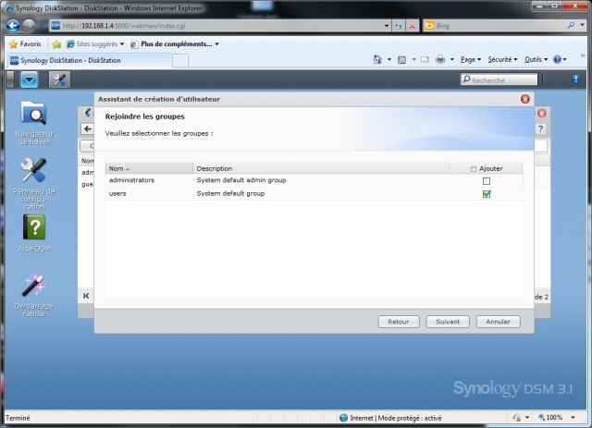592x428 pixels.
Task: Click back arrow in background control panel
Action: 88,128
